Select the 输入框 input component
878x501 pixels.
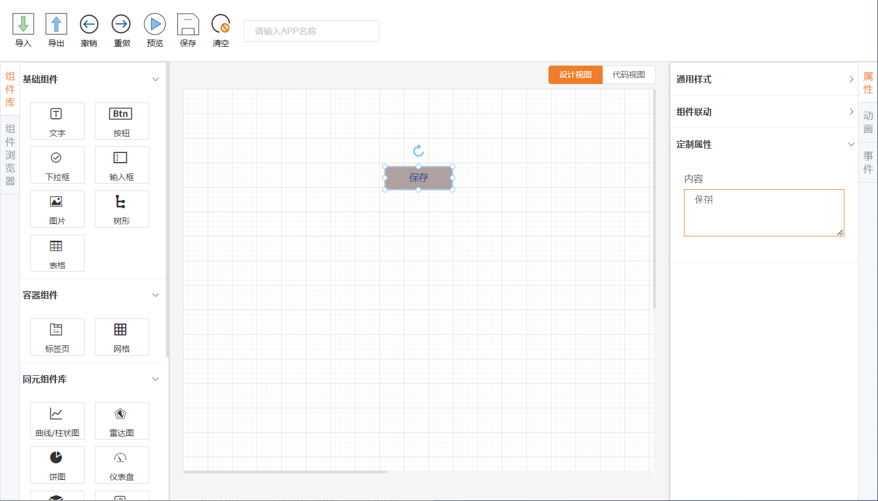coord(122,165)
